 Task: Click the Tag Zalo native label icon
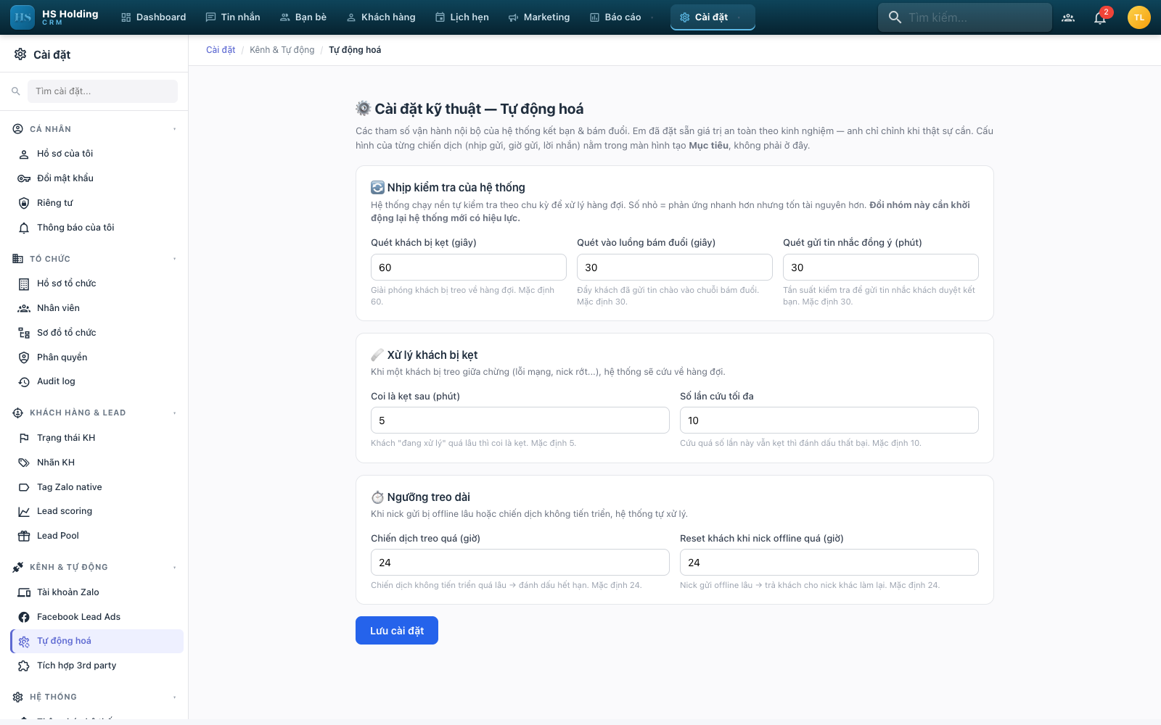click(x=24, y=487)
